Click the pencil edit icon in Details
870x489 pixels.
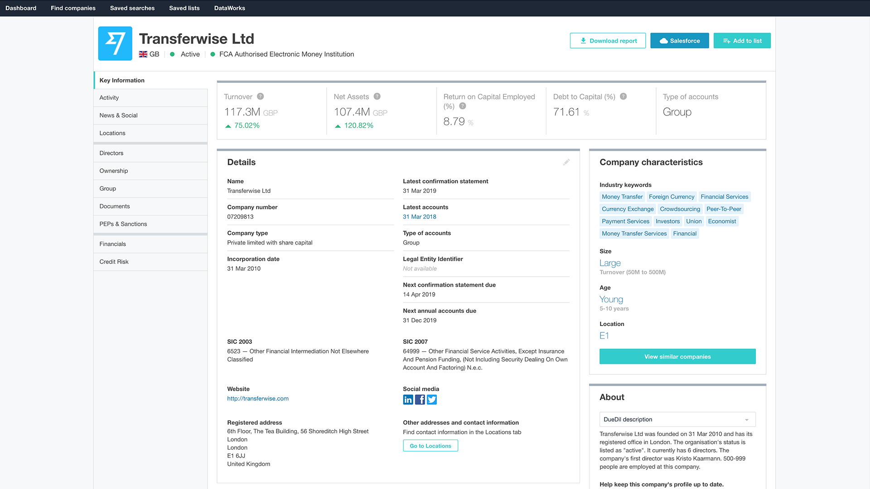point(566,162)
